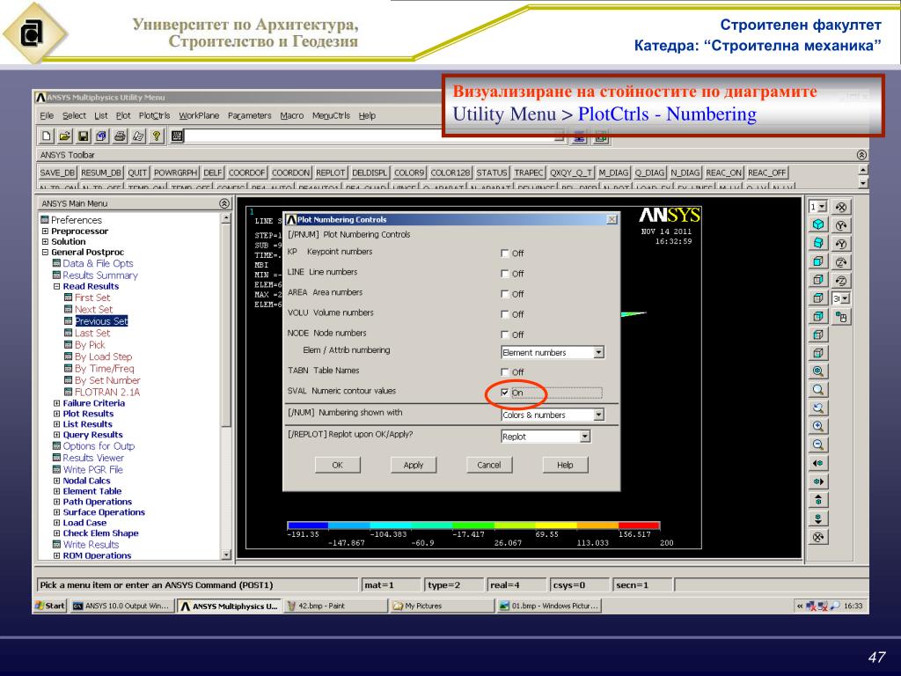This screenshot has width=901, height=676.
Task: Switch to ANSYS 10.0 Output Window taskbar button
Action: click(x=121, y=606)
